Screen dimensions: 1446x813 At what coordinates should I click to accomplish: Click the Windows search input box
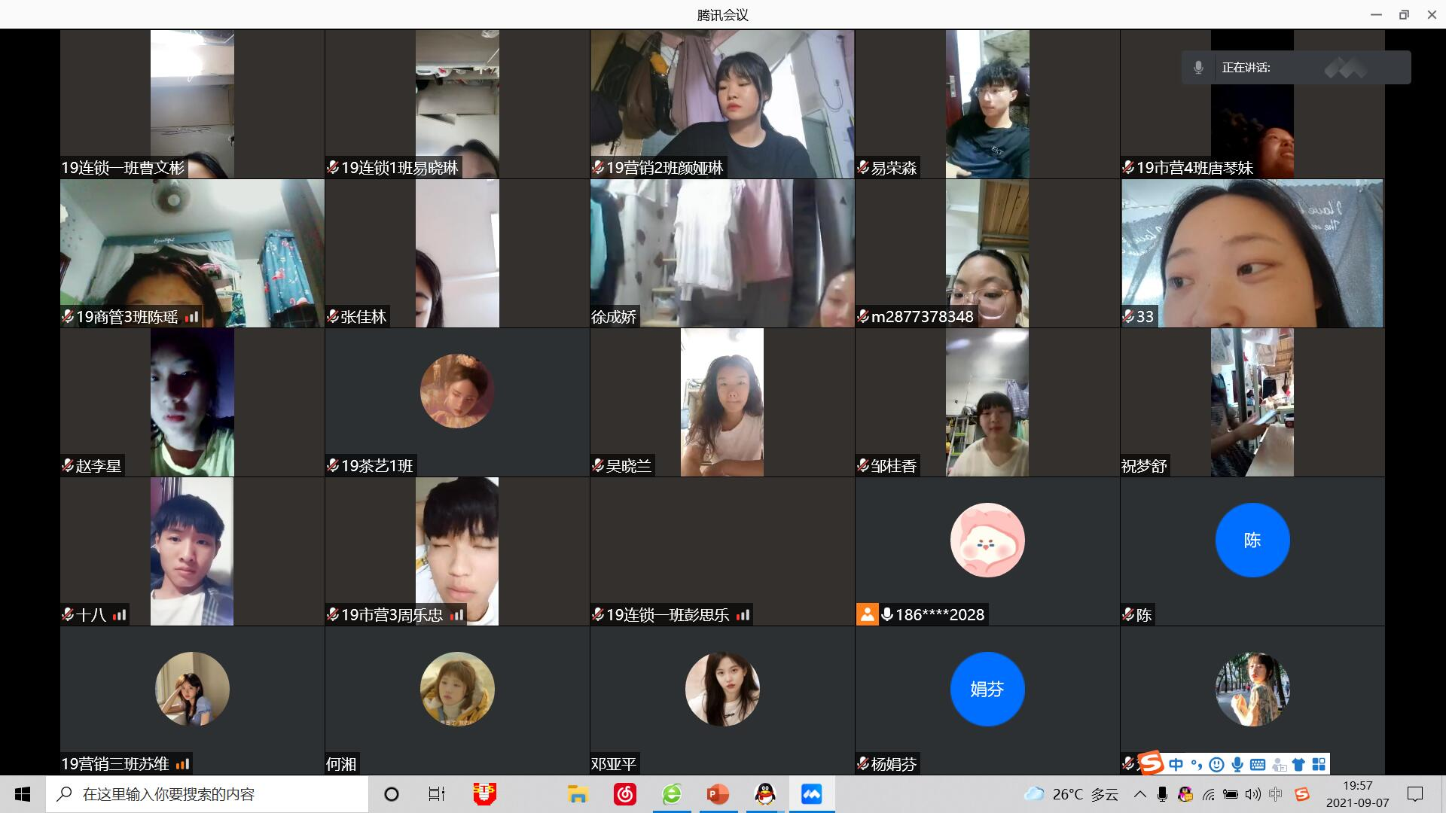pos(207,794)
